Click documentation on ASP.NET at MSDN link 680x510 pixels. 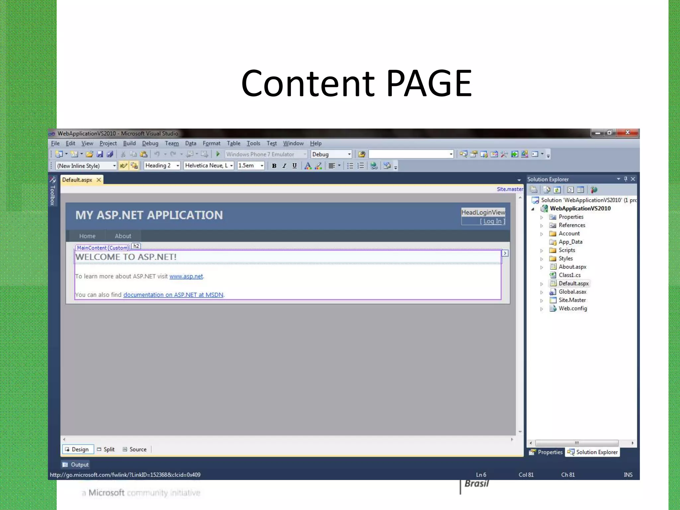tap(173, 295)
